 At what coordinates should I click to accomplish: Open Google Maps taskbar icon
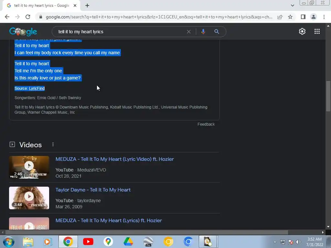point(108,242)
